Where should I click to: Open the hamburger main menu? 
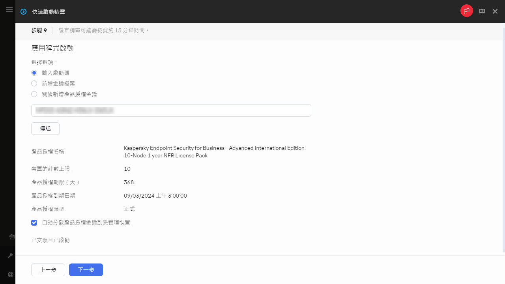[9, 9]
